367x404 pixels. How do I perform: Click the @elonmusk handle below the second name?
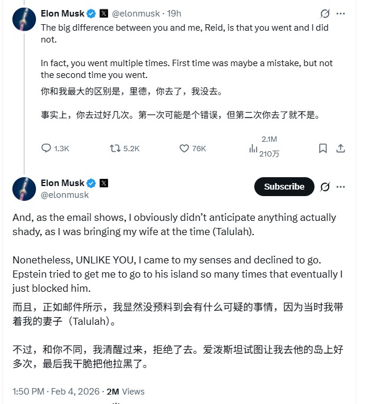point(65,195)
